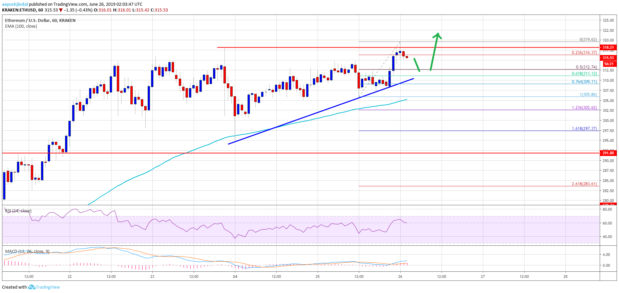Screen dimensions: 619x293
Task: Click 322.50 on the price axis
Action: tap(608, 30)
